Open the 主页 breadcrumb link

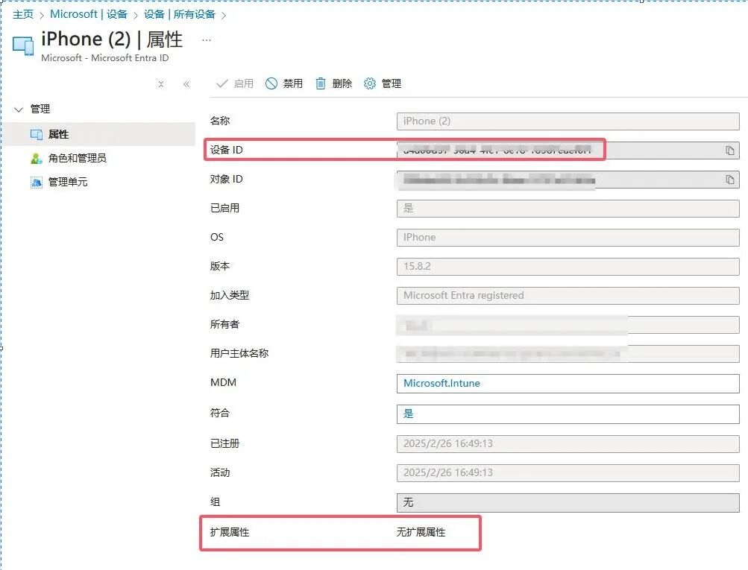(23, 14)
